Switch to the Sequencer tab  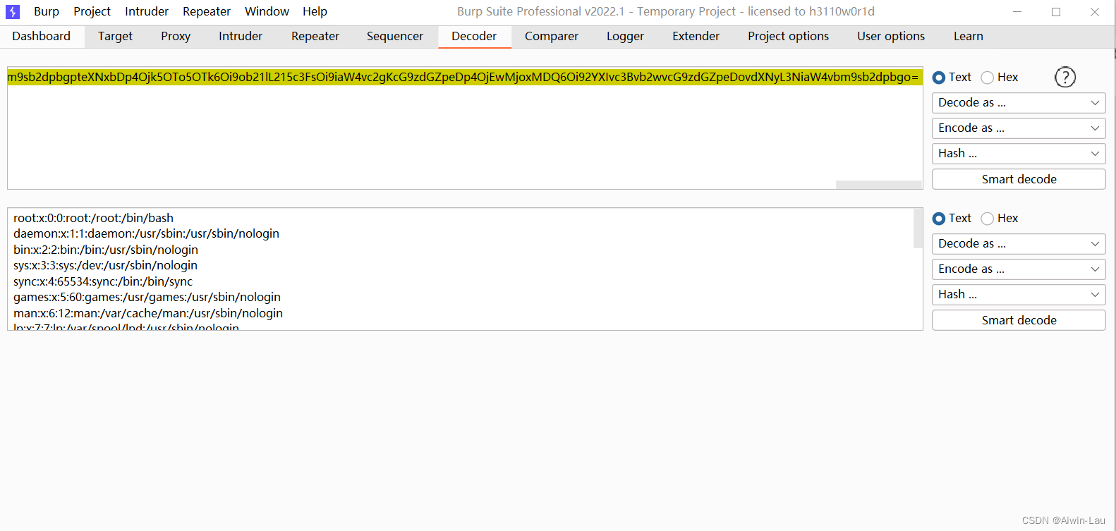(x=395, y=37)
